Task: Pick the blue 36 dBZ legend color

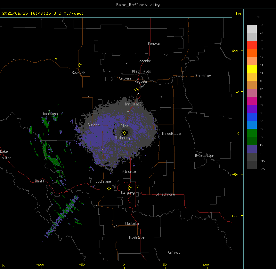Action: pyautogui.click(x=252, y=117)
